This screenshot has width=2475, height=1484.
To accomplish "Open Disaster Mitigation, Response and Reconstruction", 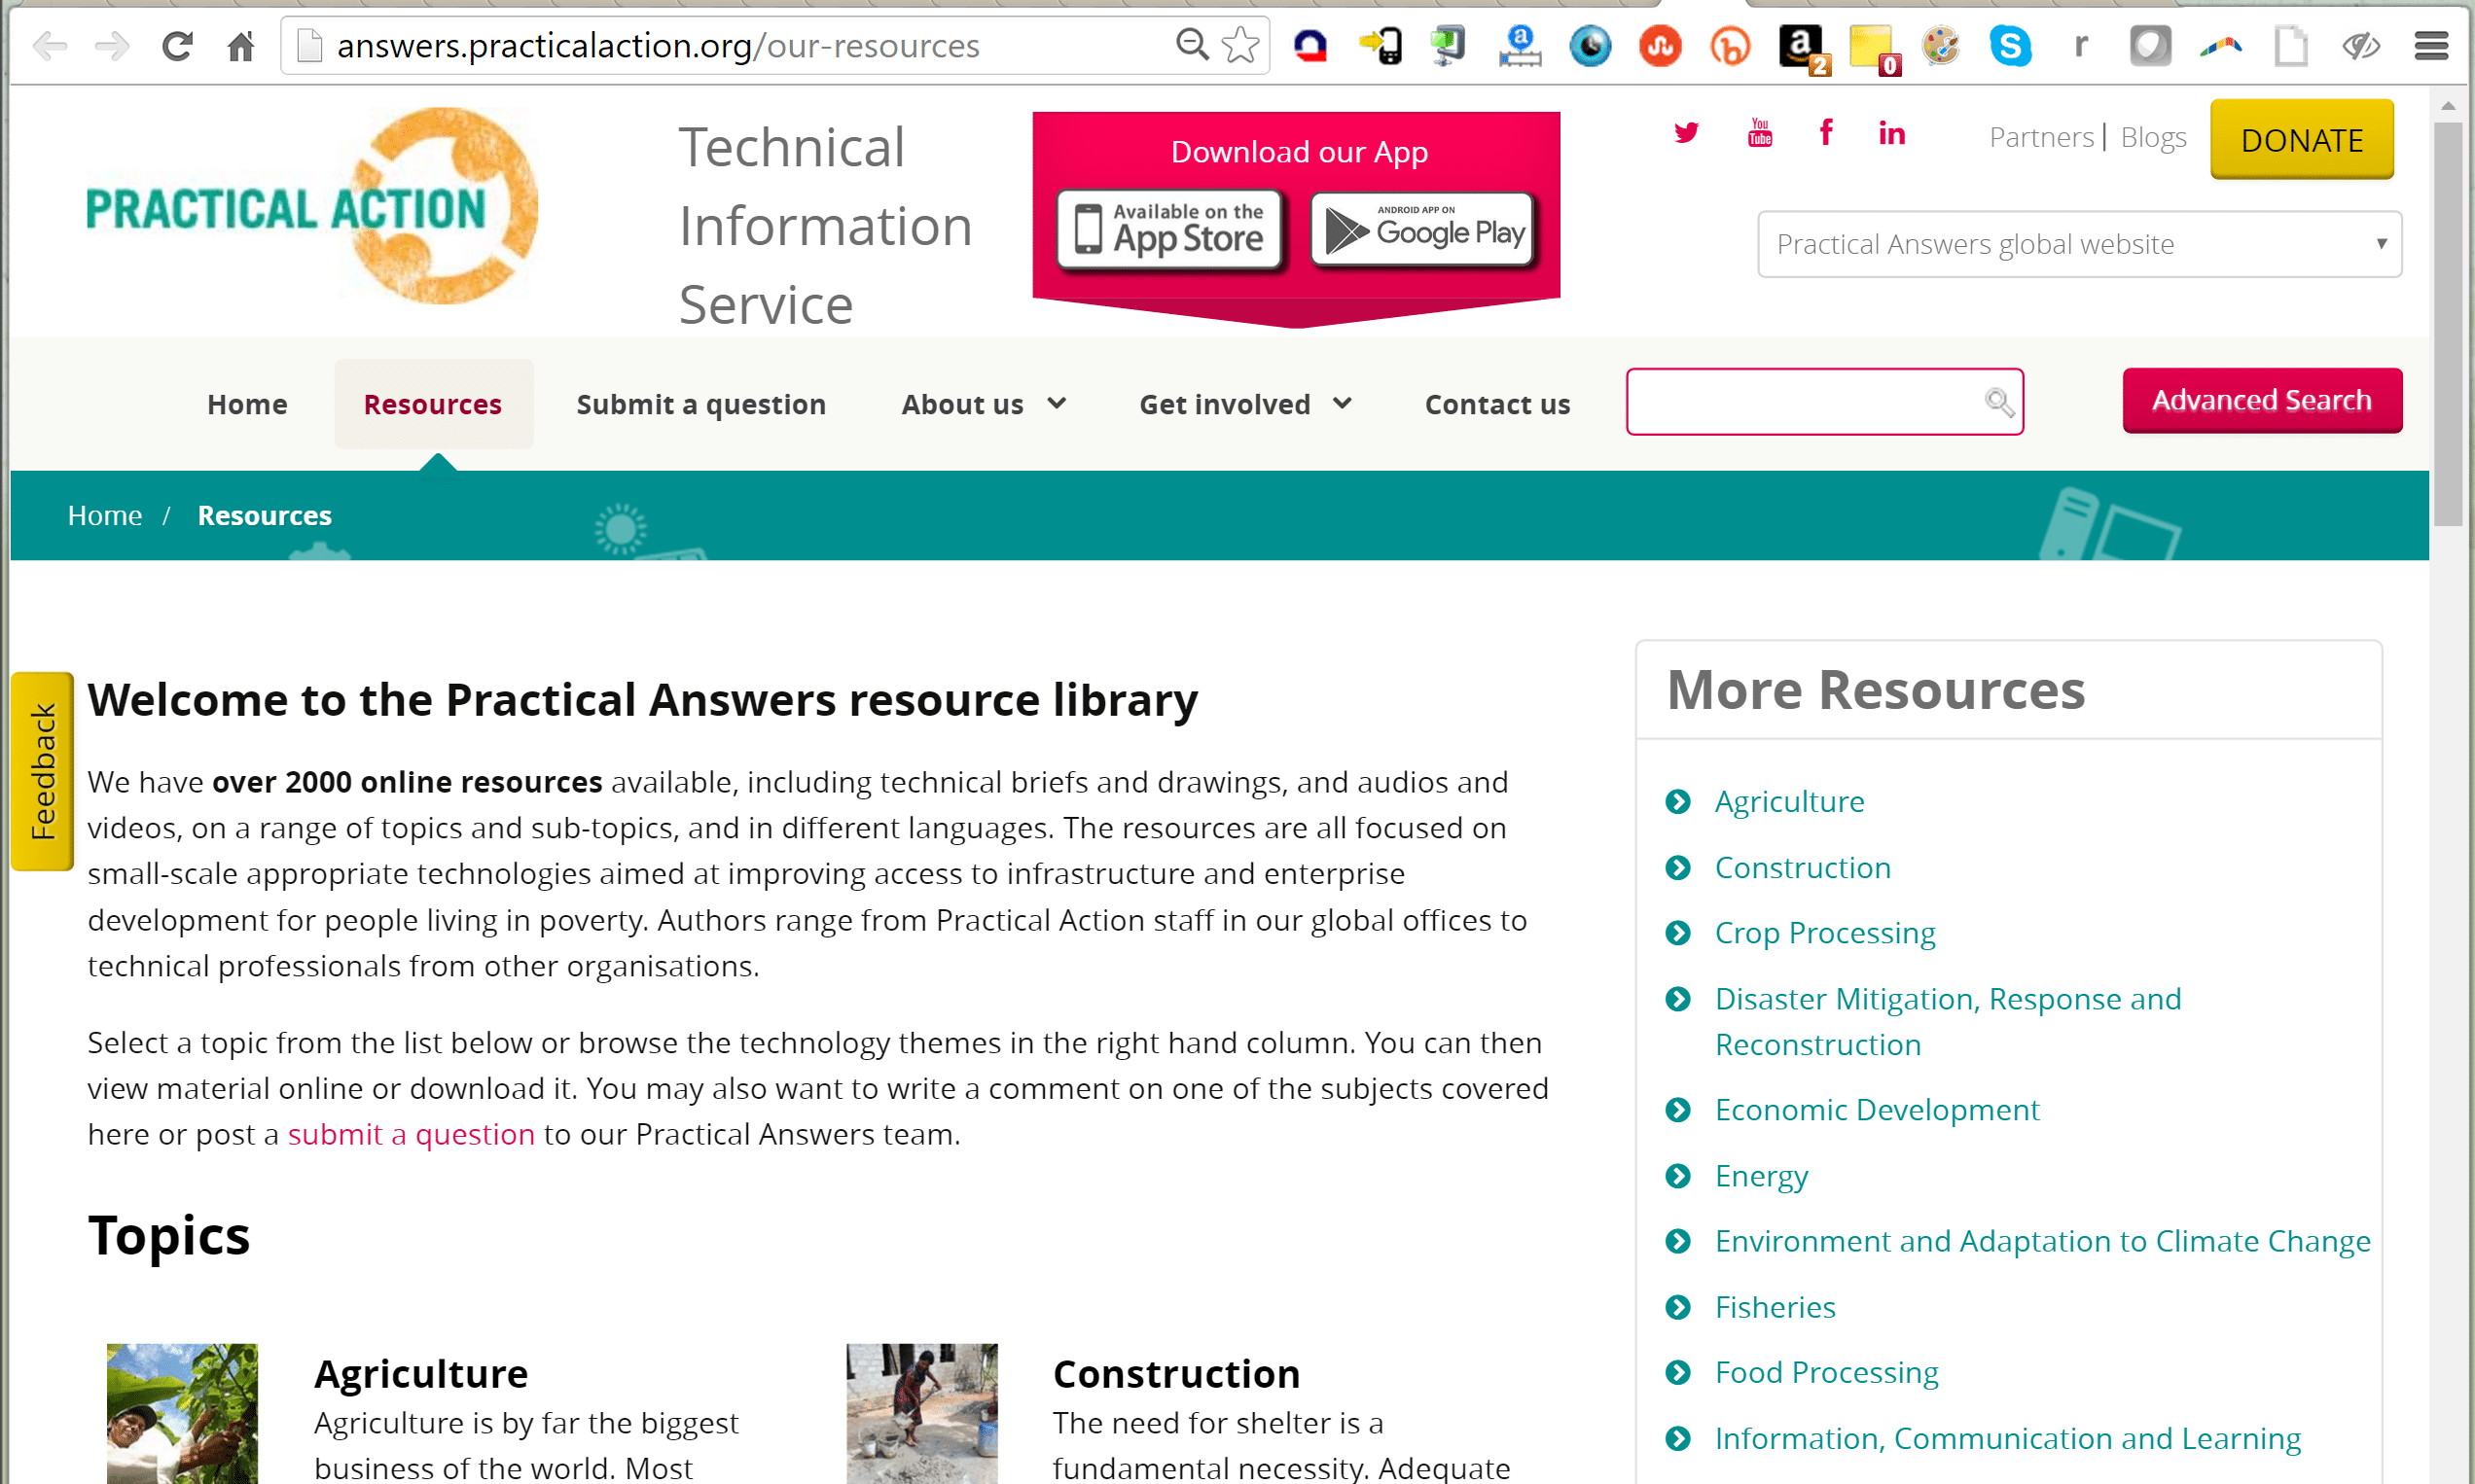I will 1948,1021.
